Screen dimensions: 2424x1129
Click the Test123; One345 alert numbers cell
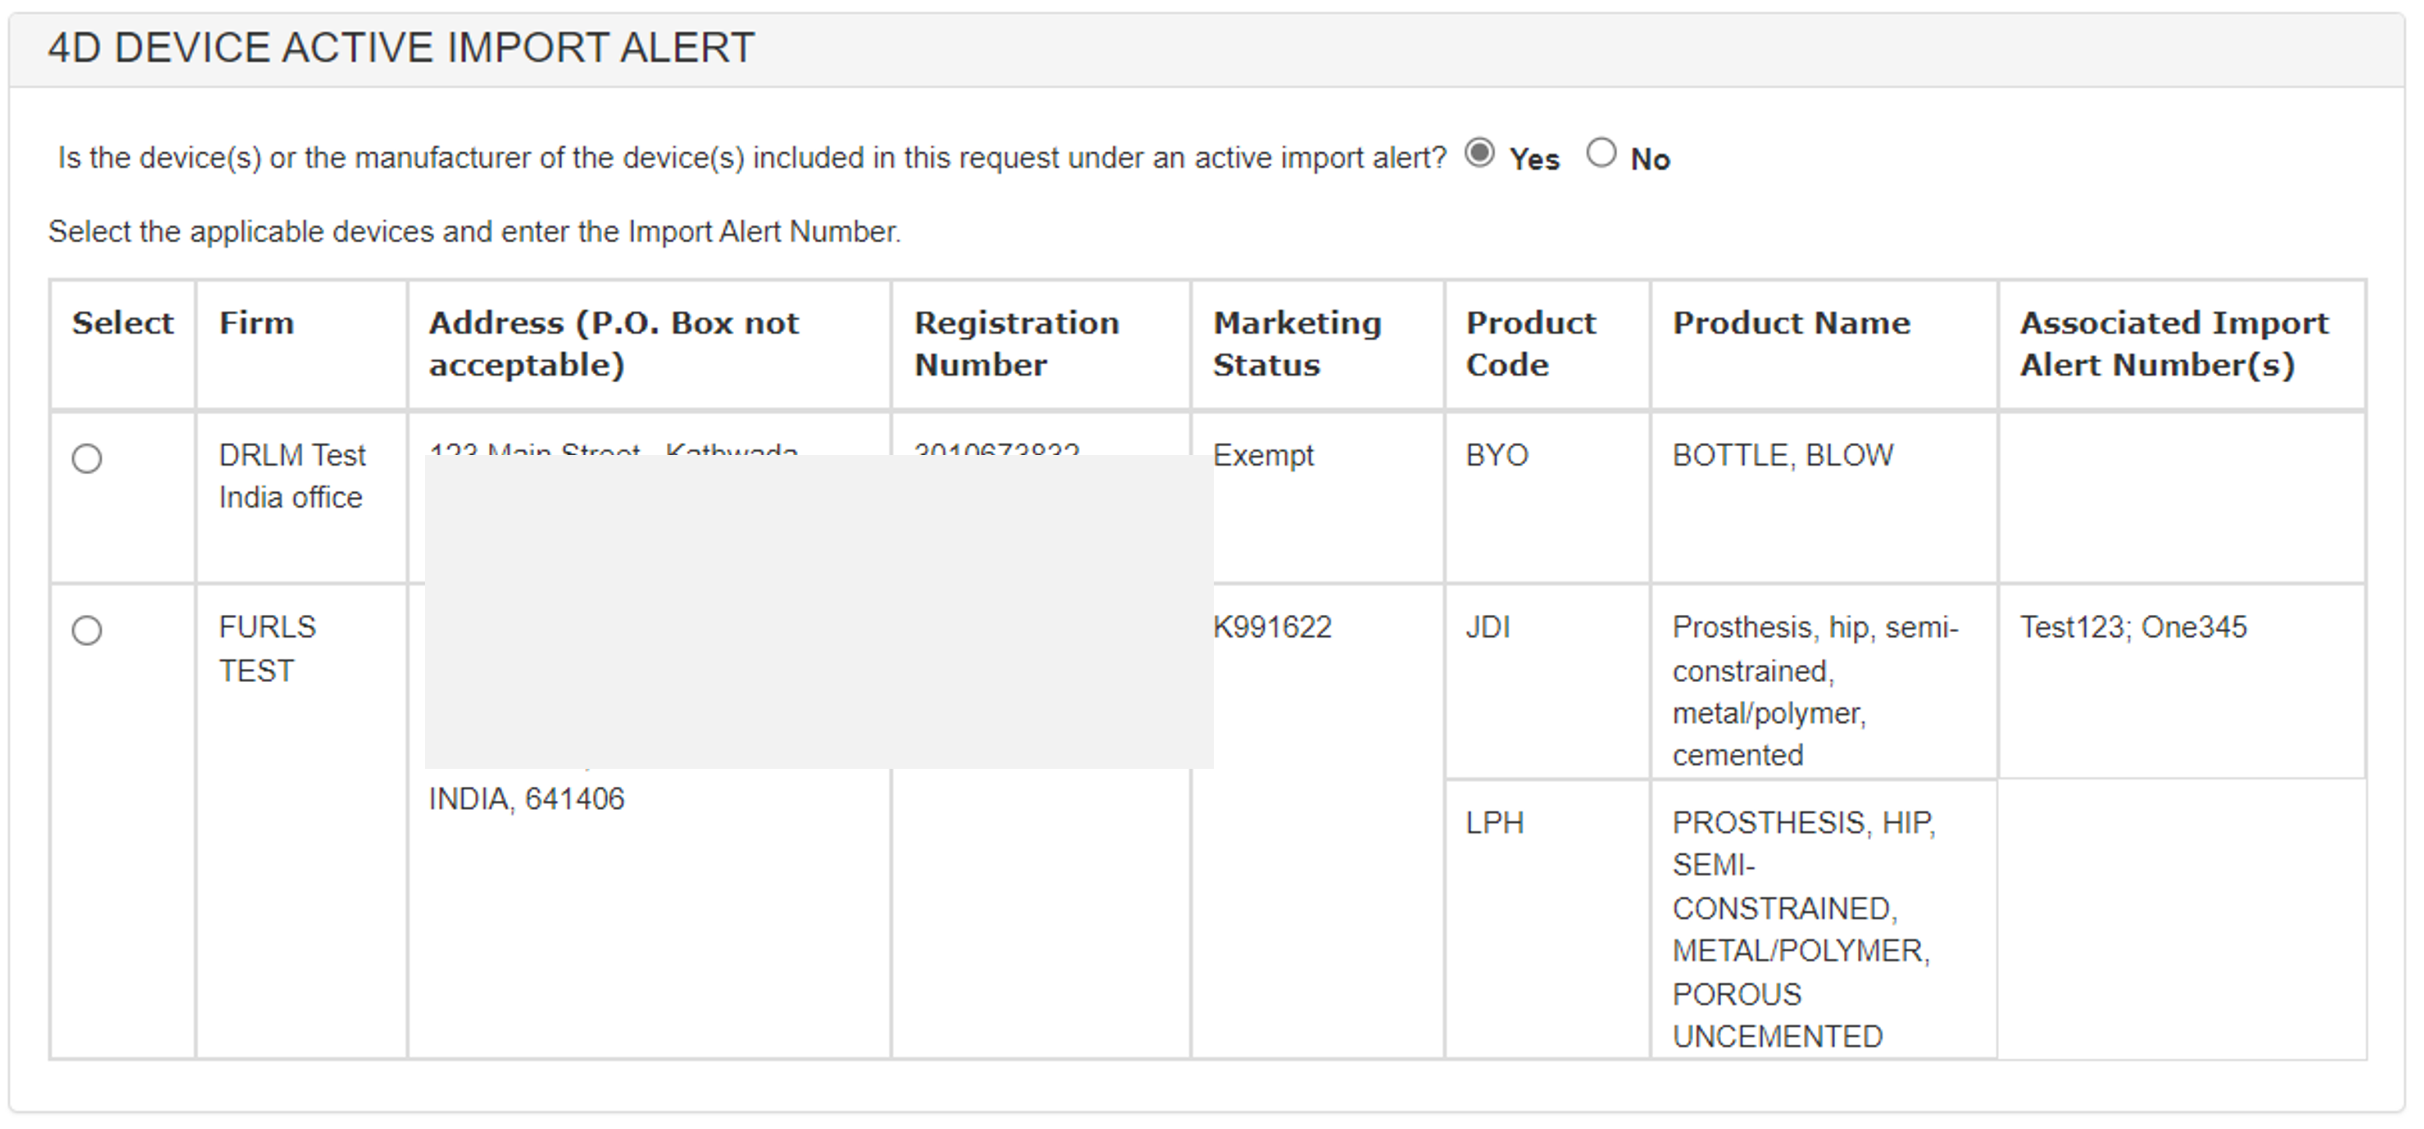(x=2132, y=628)
